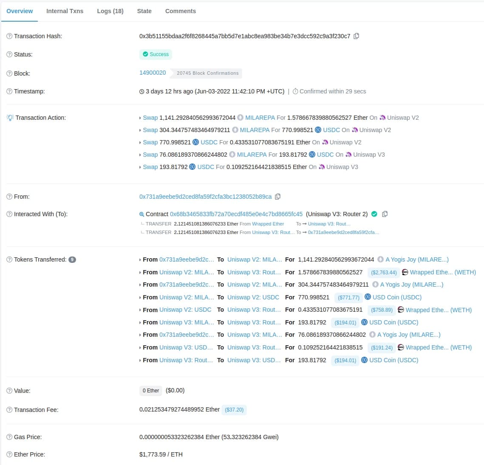Open contract address 0x68b3465833fb72a7... link

point(236,214)
